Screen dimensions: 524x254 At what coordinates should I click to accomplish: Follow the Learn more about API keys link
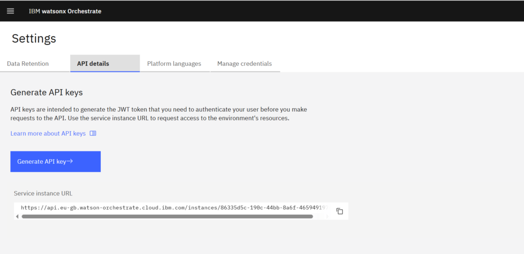pos(48,134)
